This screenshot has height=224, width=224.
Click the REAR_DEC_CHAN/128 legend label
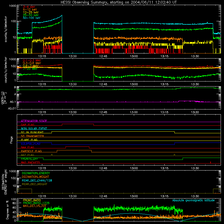tap(37, 180)
